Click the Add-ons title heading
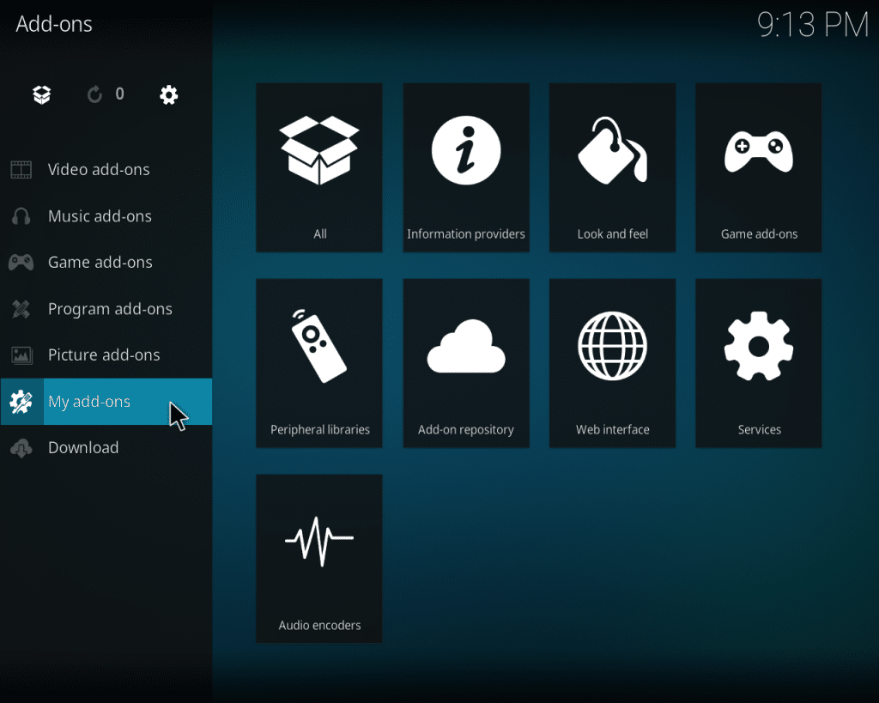879x703 pixels. pos(54,24)
